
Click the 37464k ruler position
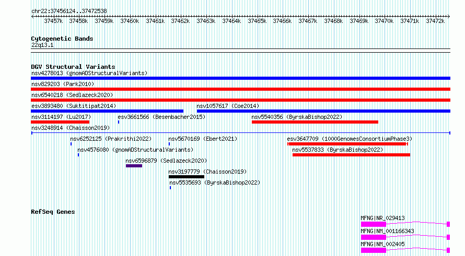tap(231, 21)
